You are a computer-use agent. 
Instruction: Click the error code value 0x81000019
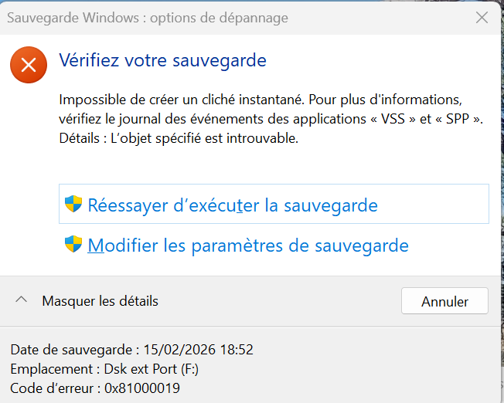click(143, 388)
